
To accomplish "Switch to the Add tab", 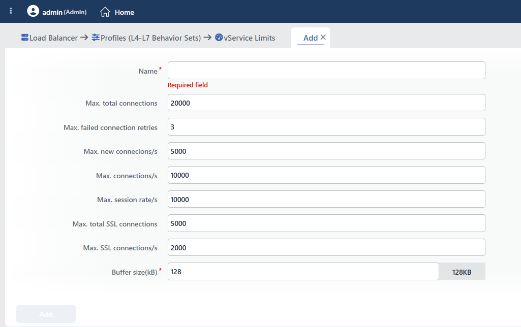I will click(x=311, y=38).
